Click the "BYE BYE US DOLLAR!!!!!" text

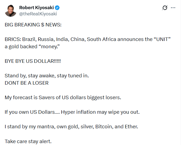click(x=33, y=61)
